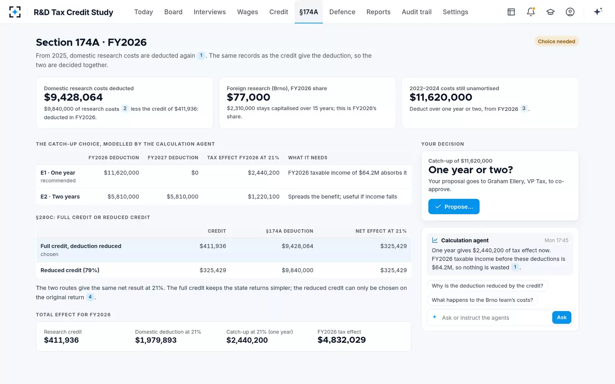Click the $4,832,029 FY2026 tax effect total
The image size is (615, 384).
tap(342, 340)
